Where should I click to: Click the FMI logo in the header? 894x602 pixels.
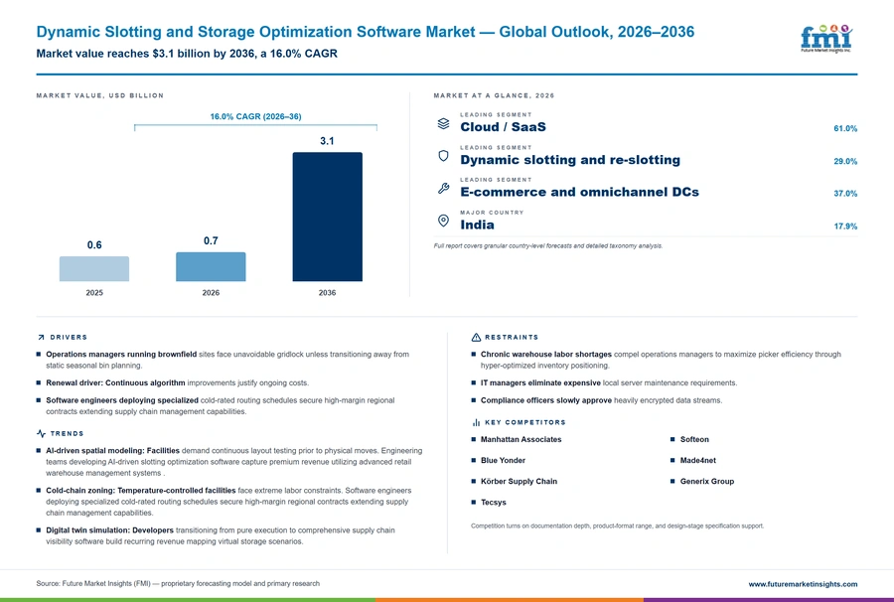(826, 38)
